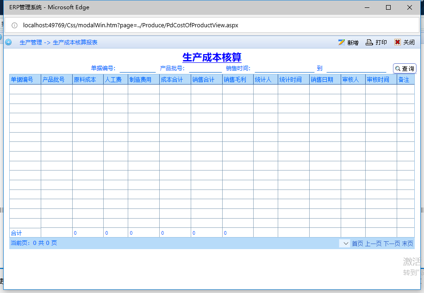Click the 销售毛利 column header

click(235, 79)
